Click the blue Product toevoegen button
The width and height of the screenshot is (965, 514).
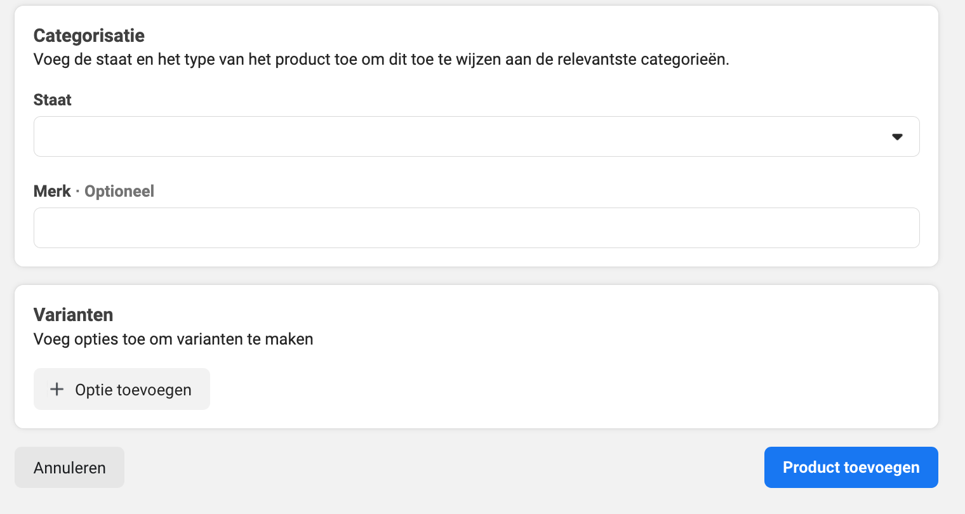(x=851, y=468)
